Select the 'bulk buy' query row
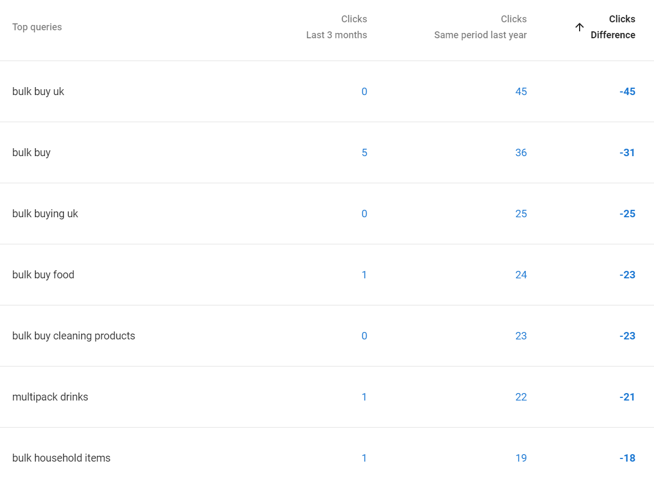Viewport: 654px width, 477px height. (x=31, y=152)
